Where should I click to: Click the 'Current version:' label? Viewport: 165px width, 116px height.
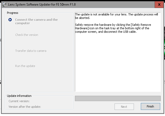point(19,101)
